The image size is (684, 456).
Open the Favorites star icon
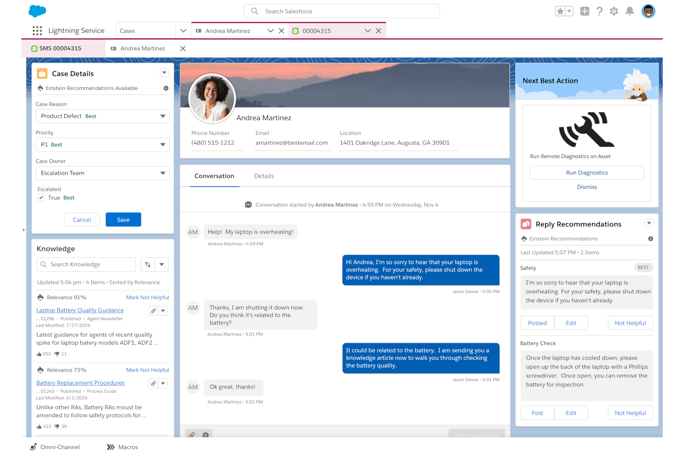[x=561, y=10]
